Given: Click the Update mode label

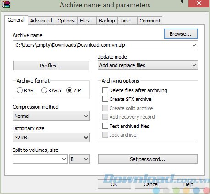Looking at the screenshot, I should click(x=112, y=57).
